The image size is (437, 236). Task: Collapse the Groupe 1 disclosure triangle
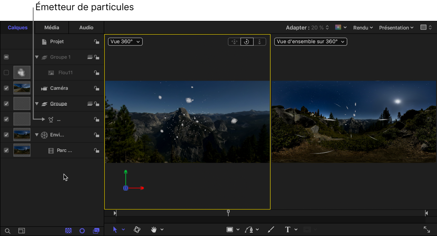(37, 57)
